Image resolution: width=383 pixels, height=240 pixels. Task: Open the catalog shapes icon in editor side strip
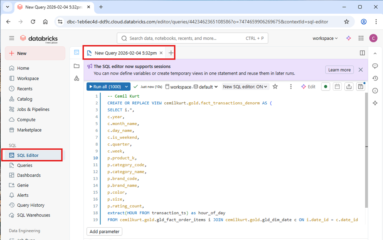point(77,78)
